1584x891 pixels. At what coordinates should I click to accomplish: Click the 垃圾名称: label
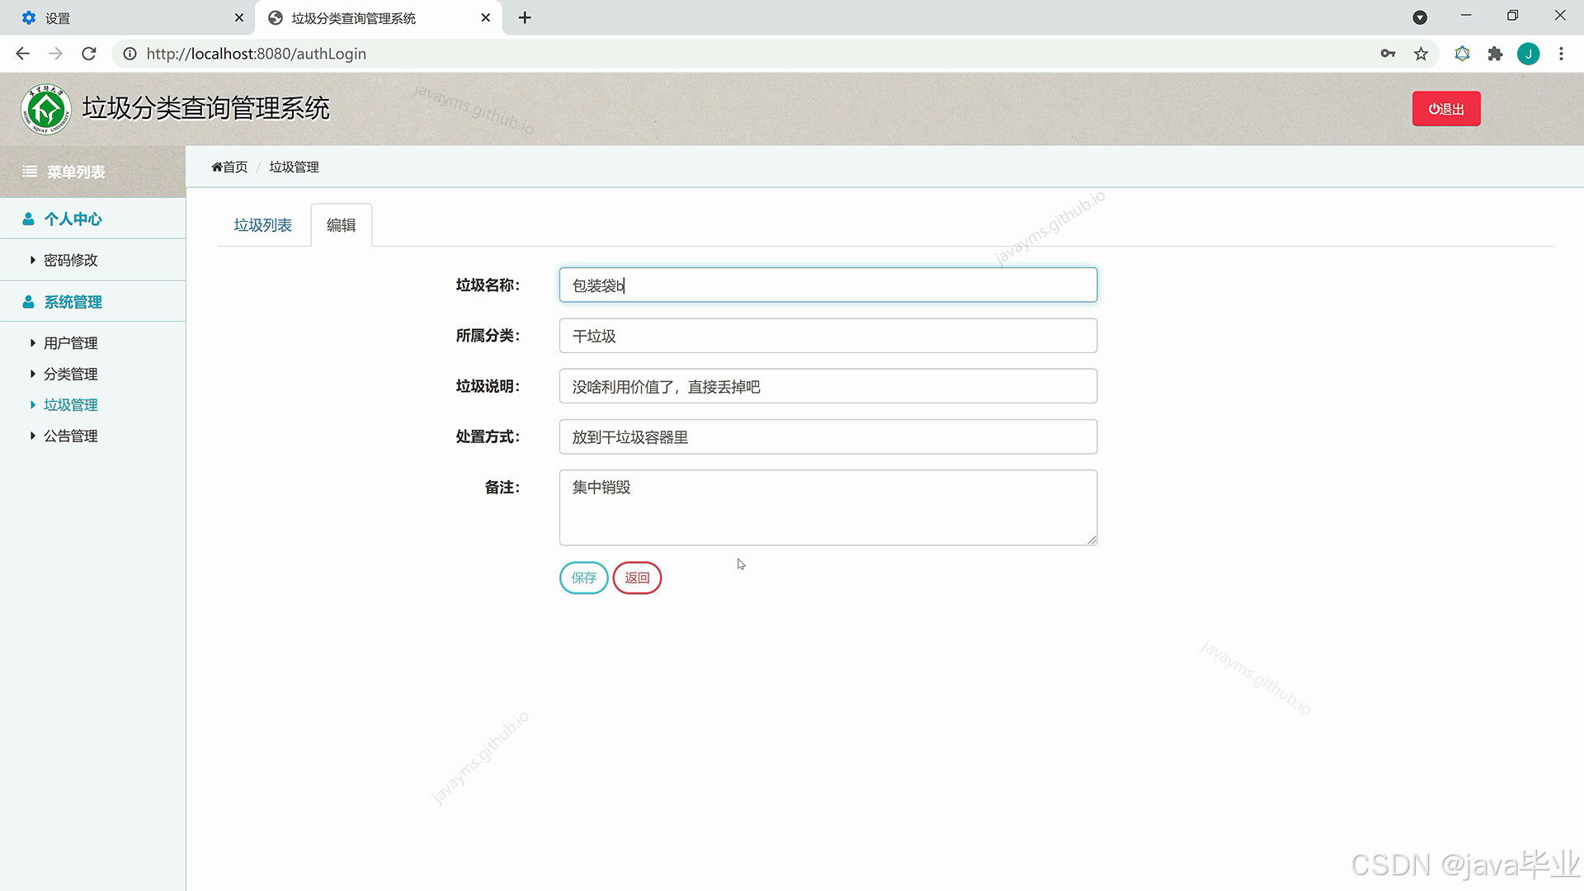pyautogui.click(x=488, y=285)
